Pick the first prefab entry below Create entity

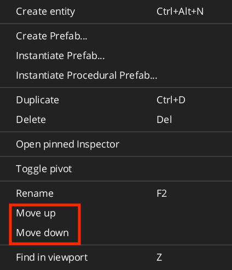[116, 36]
